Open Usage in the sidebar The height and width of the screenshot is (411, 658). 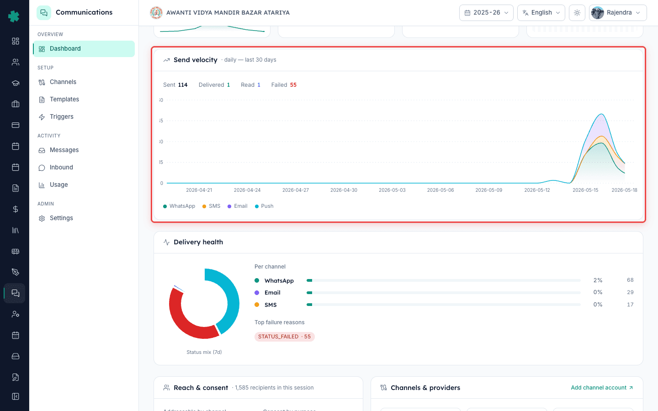click(x=84, y=185)
